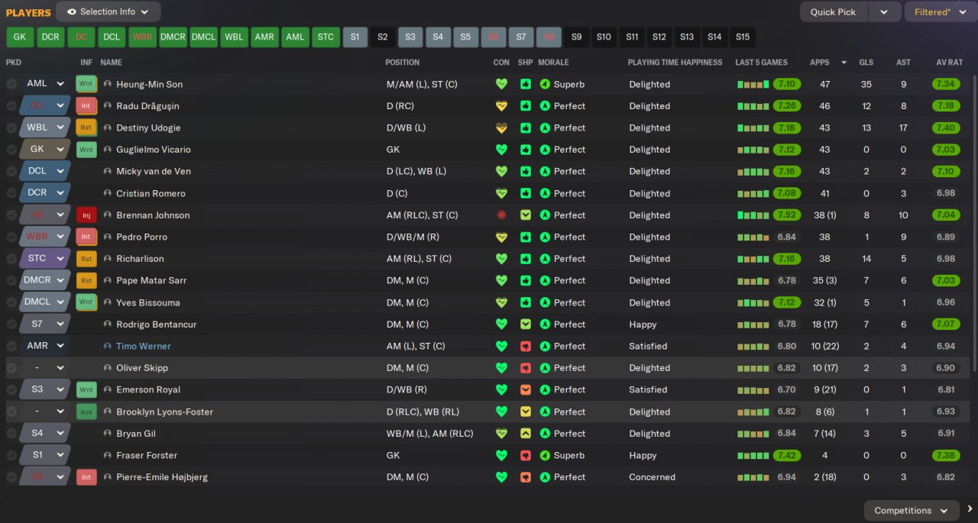Image resolution: width=978 pixels, height=523 pixels.
Task: Click Son's last 5 games form bars
Action: (753, 84)
